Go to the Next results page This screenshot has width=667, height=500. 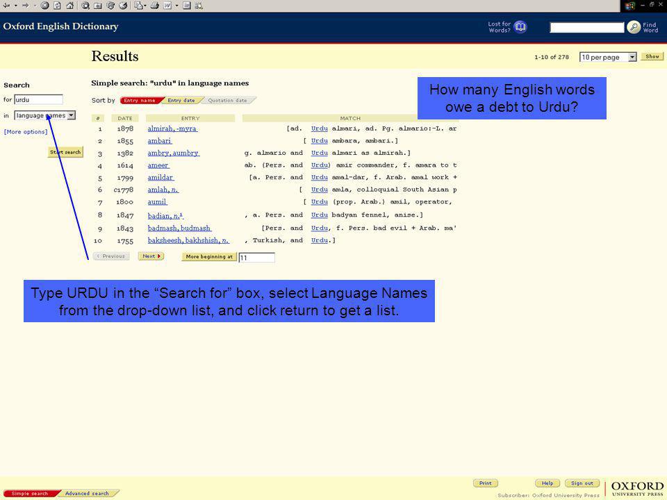[151, 256]
